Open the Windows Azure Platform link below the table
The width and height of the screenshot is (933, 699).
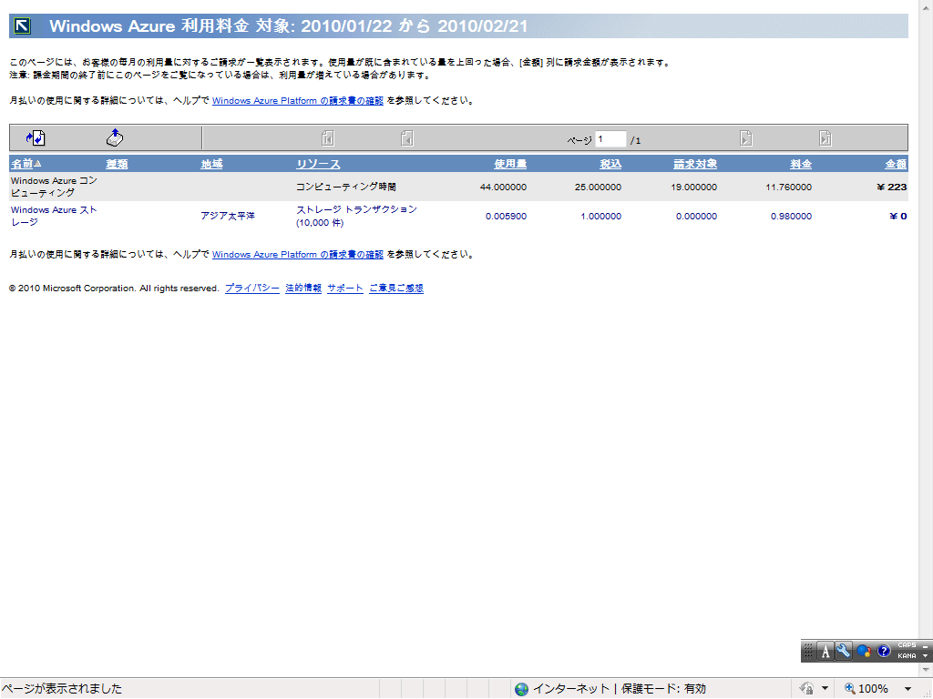click(298, 255)
